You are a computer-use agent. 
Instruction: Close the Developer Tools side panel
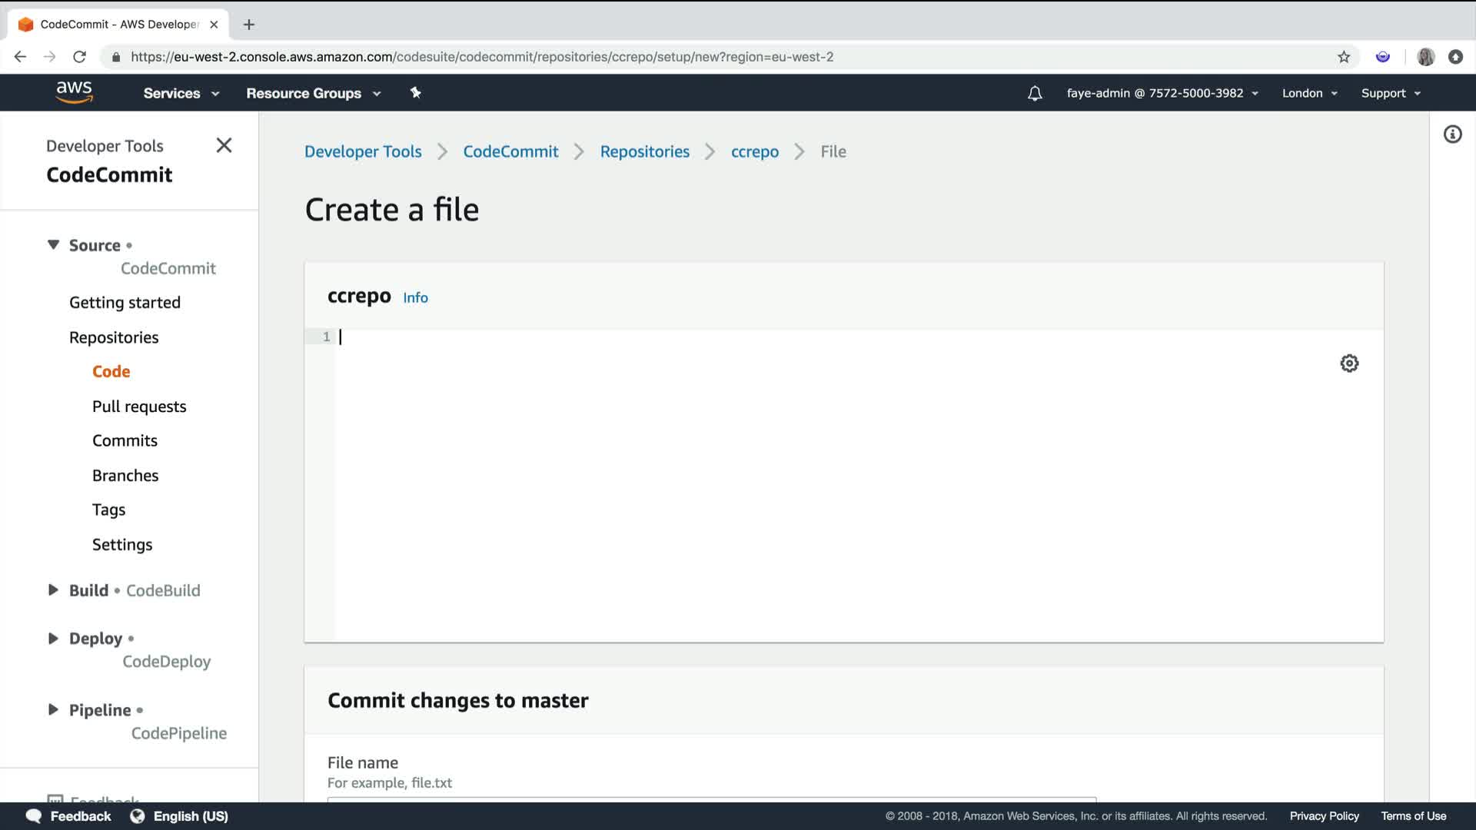[224, 145]
